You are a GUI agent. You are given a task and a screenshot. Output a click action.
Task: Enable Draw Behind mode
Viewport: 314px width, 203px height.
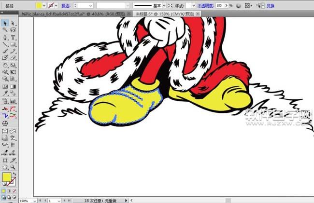pyautogui.click(x=9, y=197)
